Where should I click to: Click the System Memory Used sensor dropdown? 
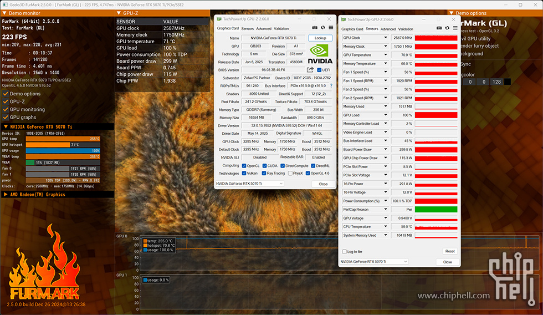point(386,235)
